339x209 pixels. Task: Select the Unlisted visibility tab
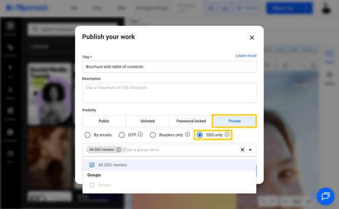click(147, 121)
